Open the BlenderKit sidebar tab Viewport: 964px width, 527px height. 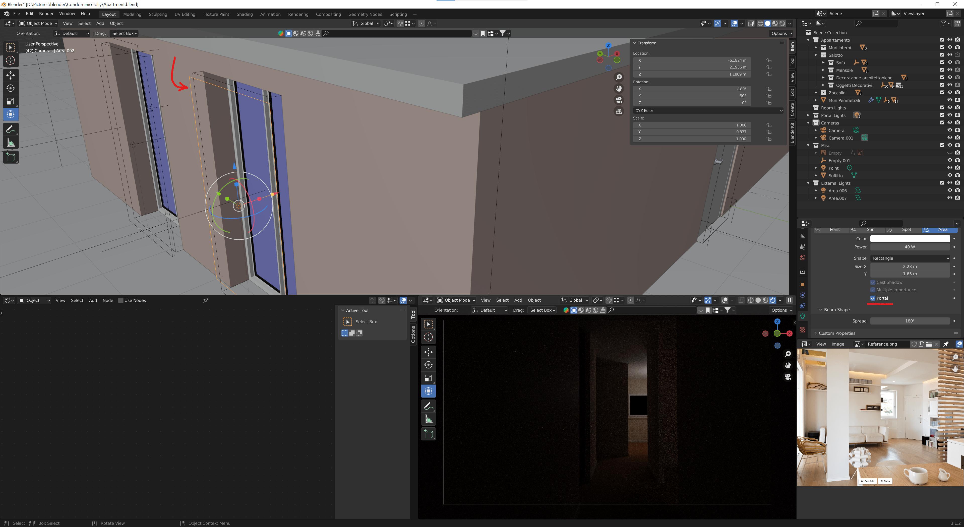(792, 133)
